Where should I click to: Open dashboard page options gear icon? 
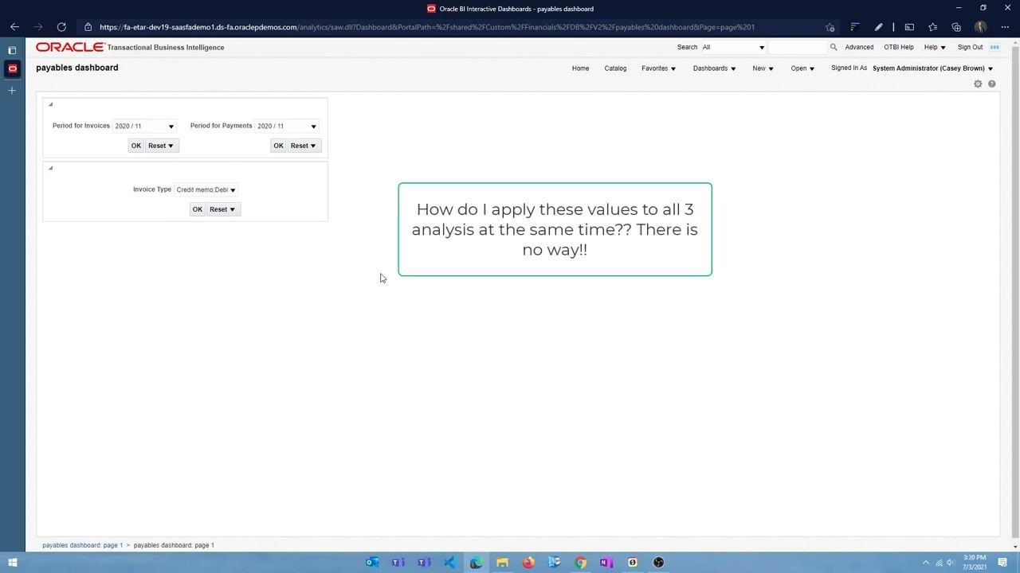point(978,84)
